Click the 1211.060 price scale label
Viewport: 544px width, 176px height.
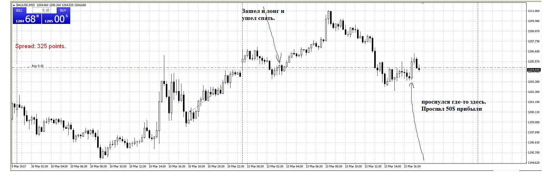coord(534,11)
